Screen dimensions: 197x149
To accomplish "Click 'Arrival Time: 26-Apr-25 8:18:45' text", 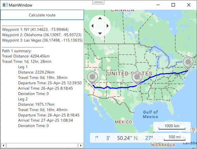I will (x=45, y=88).
